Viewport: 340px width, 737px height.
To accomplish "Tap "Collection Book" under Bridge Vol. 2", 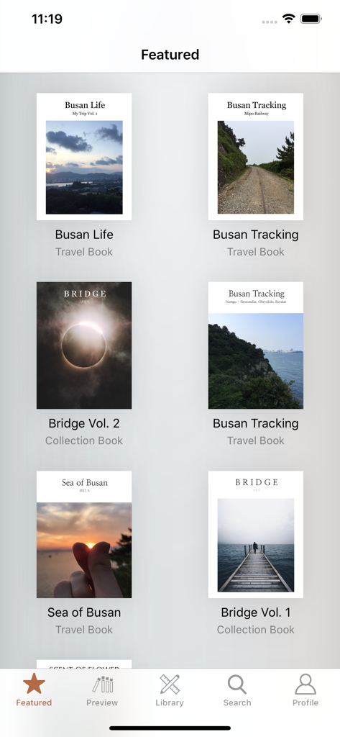I will 84,441.
